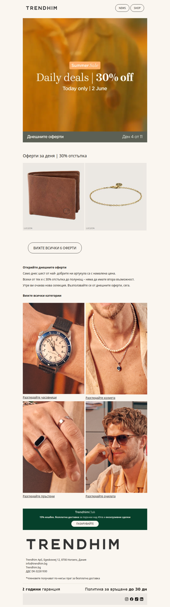Follow the Разгледайте часовници link
This screenshot has width=170, height=607.
[40, 397]
